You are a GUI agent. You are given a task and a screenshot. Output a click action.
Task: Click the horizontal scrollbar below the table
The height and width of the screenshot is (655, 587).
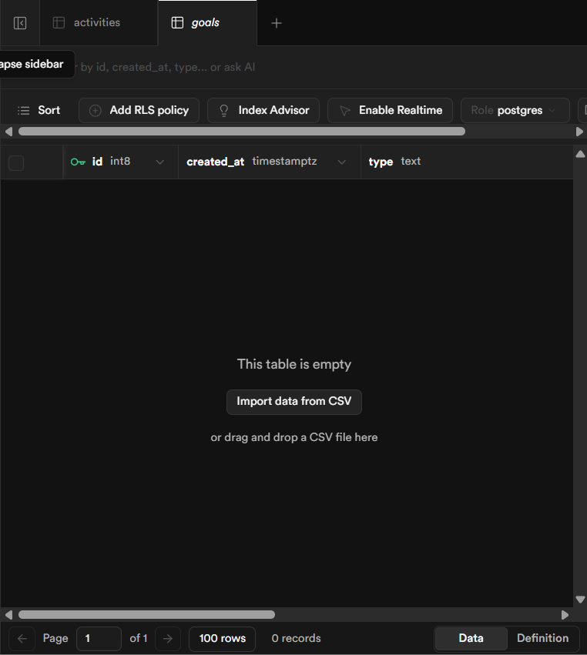point(146,615)
